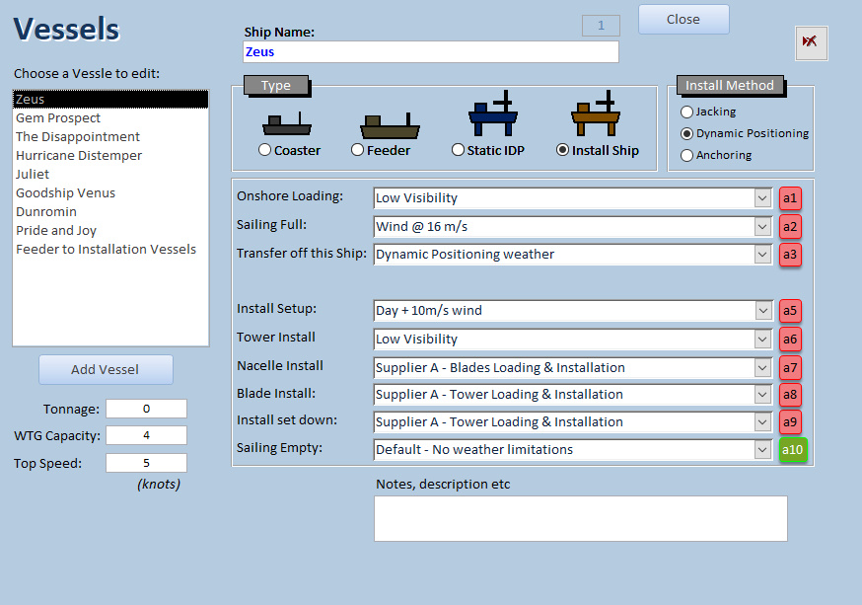Select Goodship Venus vessel

point(110,192)
